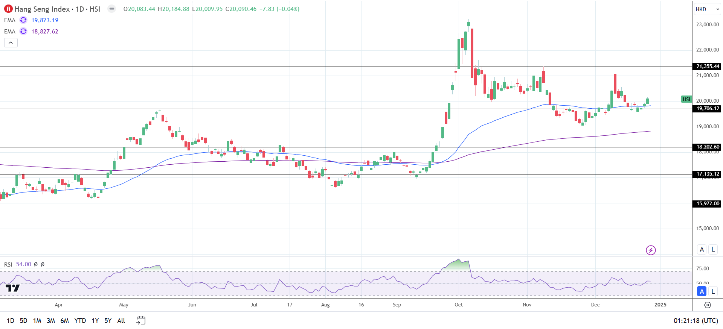The width and height of the screenshot is (723, 329).
Task: Collapse the indicator legend with the caret
Action: [x=11, y=43]
